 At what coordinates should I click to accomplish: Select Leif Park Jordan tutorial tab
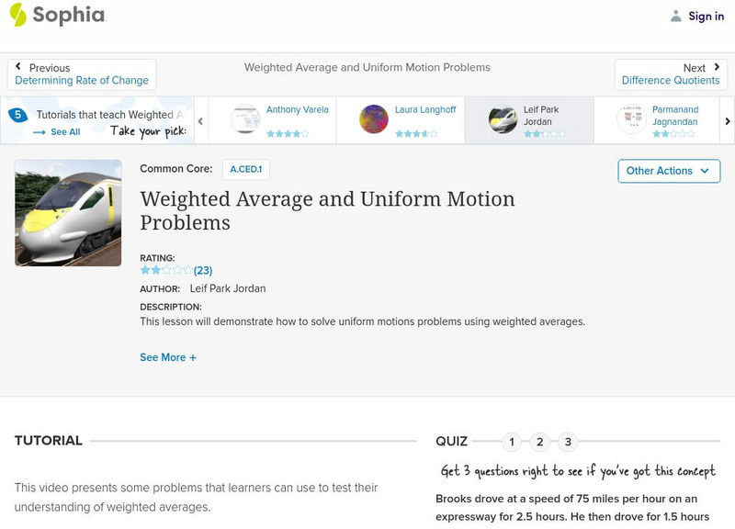click(528, 120)
